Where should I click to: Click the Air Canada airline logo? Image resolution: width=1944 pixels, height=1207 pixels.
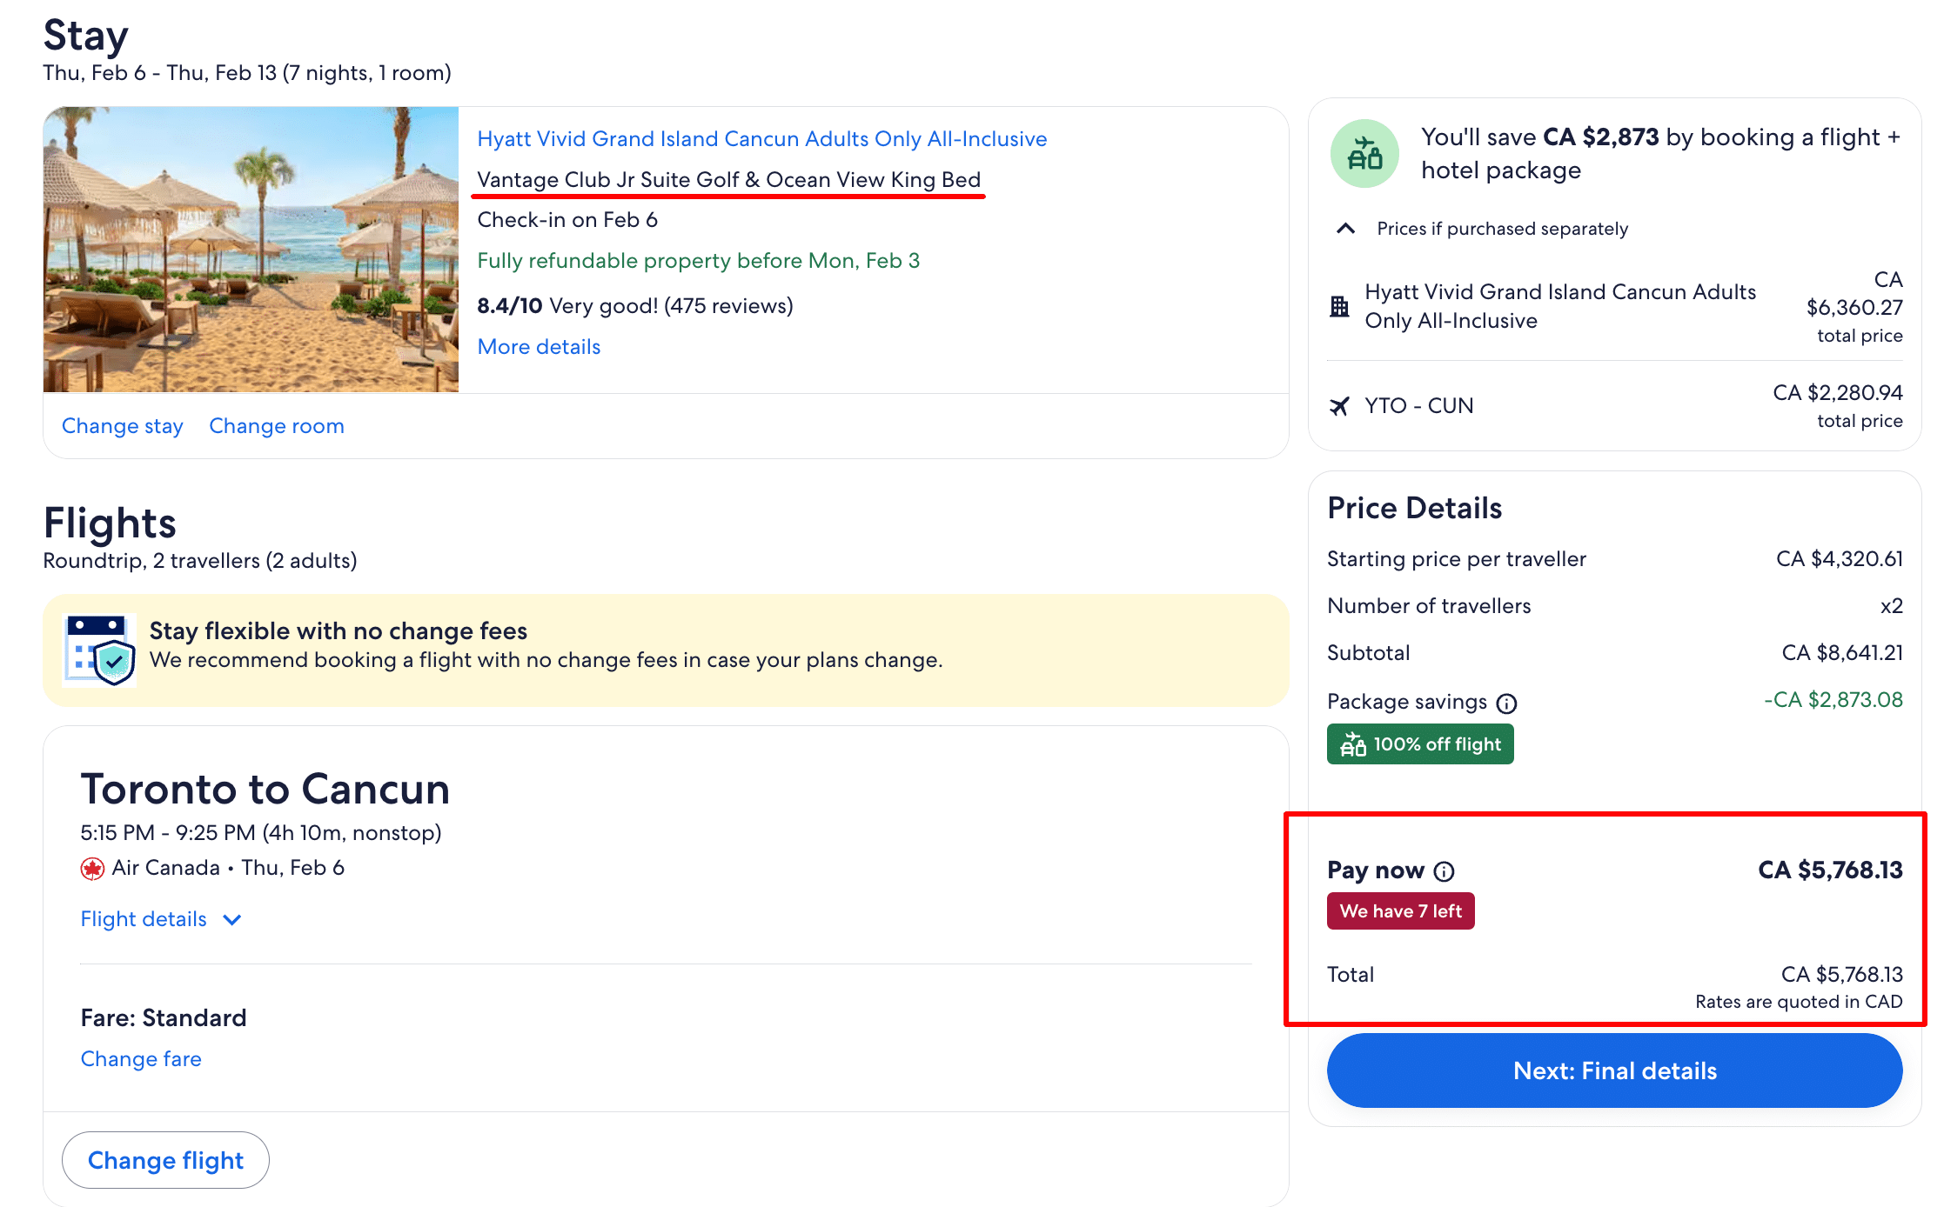[x=92, y=869]
